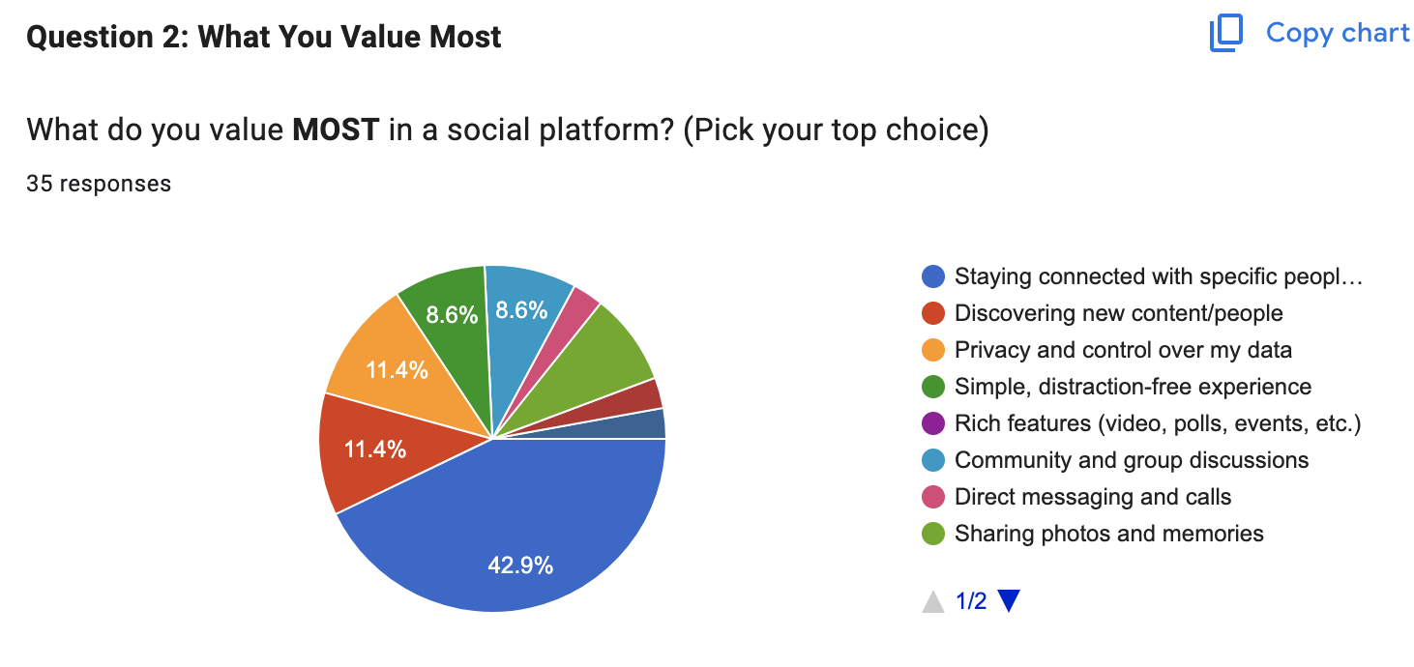Click the pink Direct messaging legend dot
Viewport: 1414px width, 667px height.
point(929,496)
